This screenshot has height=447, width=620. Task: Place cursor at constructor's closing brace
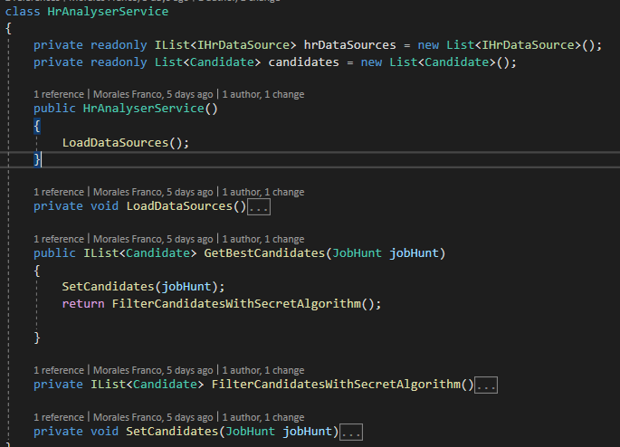[37, 159]
